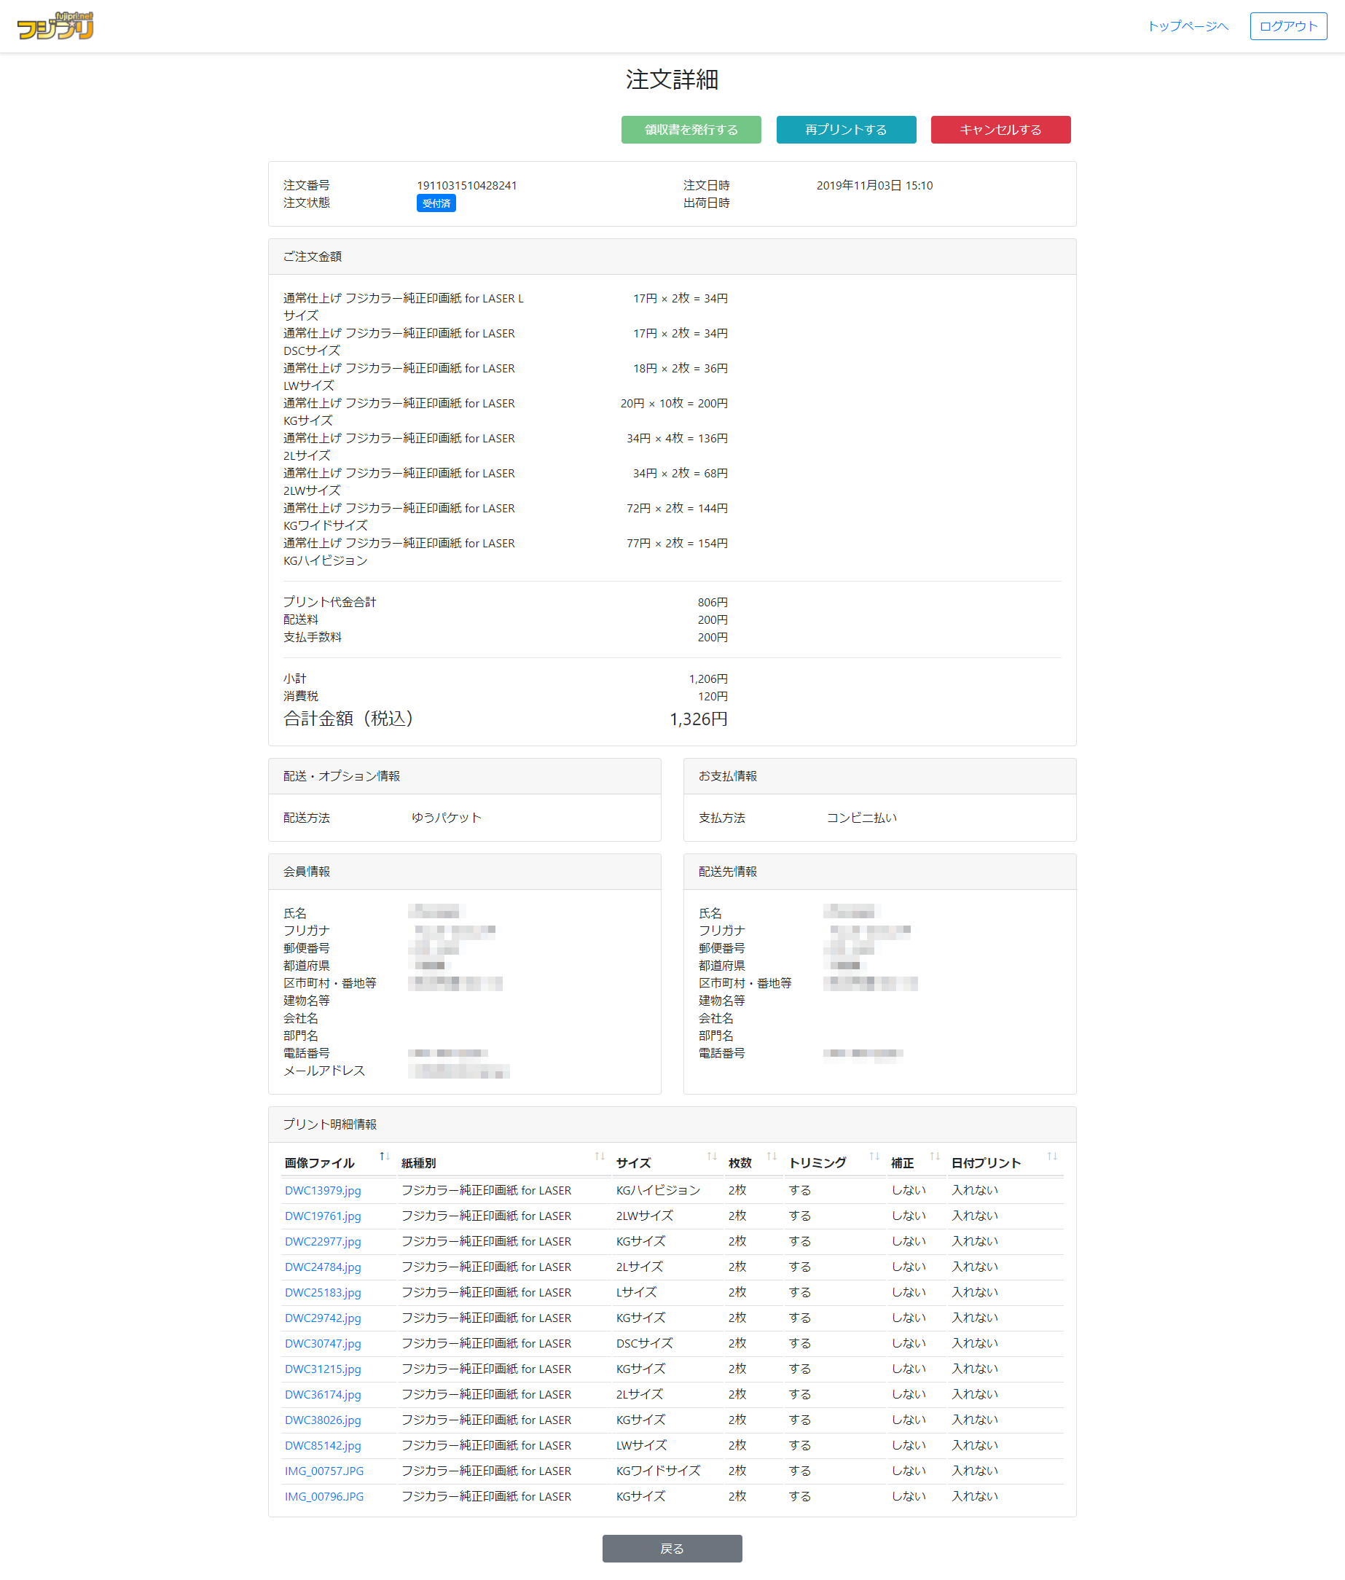Sort table by 補正 column arrows
Image resolution: width=1345 pixels, height=1580 pixels.
click(x=935, y=1157)
